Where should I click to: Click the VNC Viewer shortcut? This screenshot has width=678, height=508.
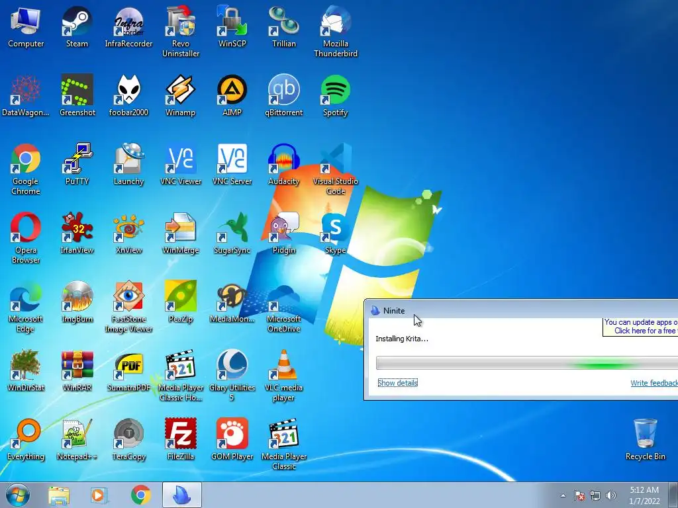pos(180,164)
